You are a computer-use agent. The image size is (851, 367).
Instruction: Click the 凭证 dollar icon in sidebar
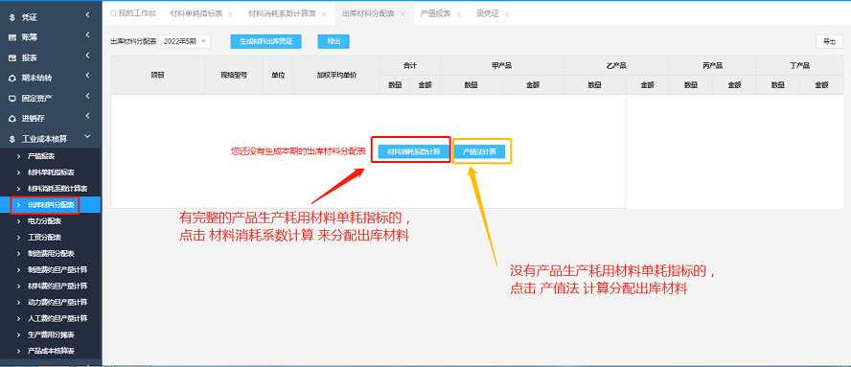[11, 17]
